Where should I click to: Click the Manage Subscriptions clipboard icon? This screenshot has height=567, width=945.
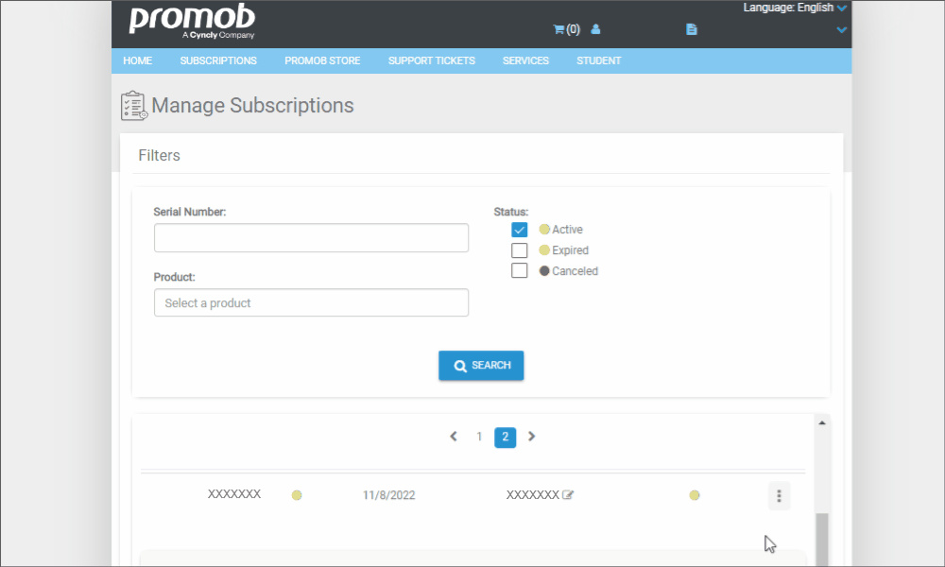134,106
